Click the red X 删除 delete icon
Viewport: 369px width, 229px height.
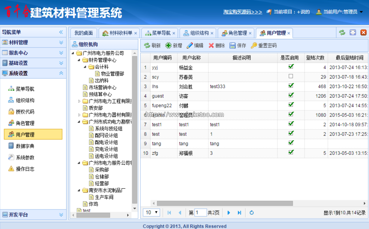point(211,45)
